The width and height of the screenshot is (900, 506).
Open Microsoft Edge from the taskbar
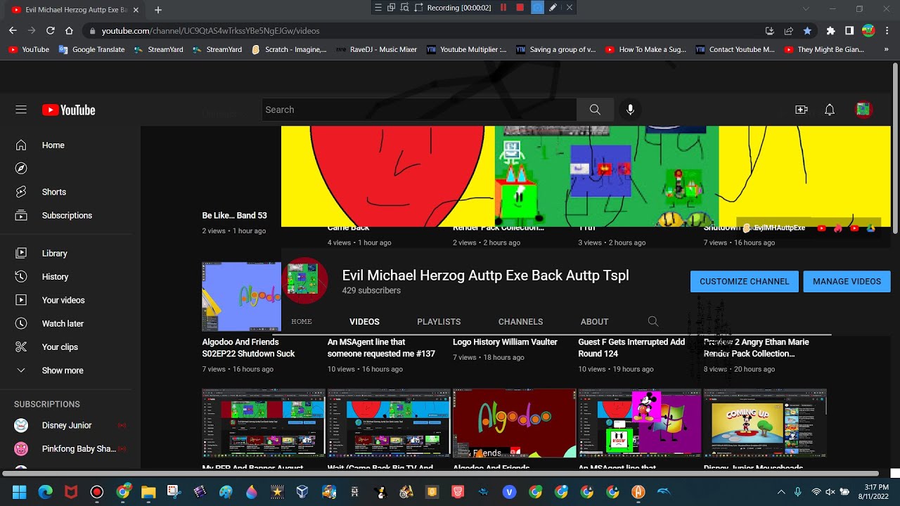(45, 492)
